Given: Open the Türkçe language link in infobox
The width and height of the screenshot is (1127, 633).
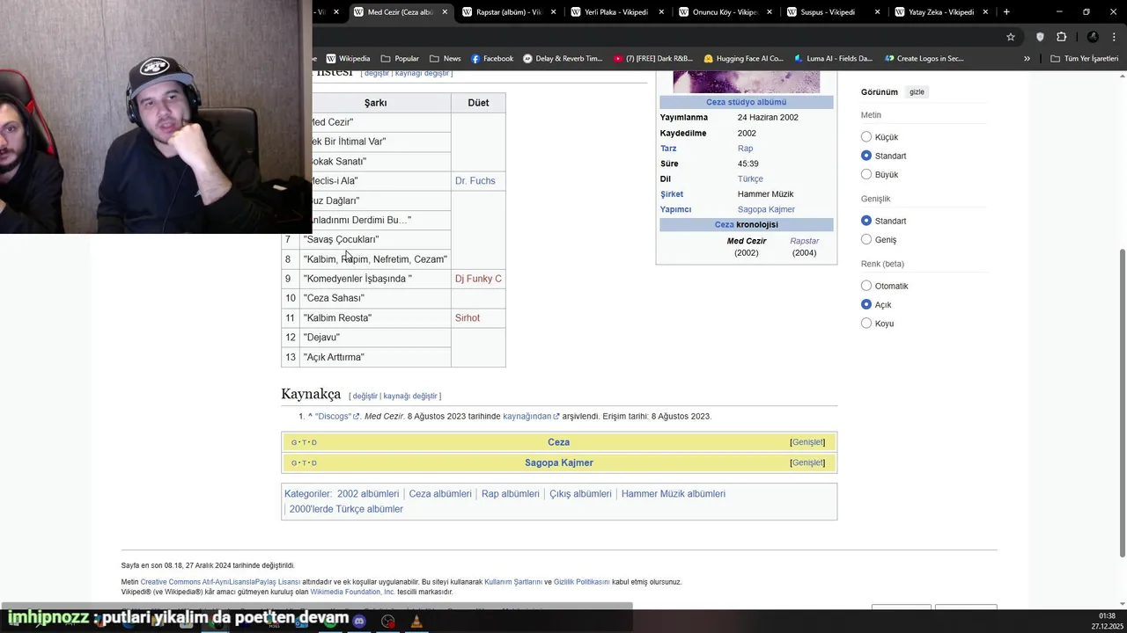Looking at the screenshot, I should point(750,178).
